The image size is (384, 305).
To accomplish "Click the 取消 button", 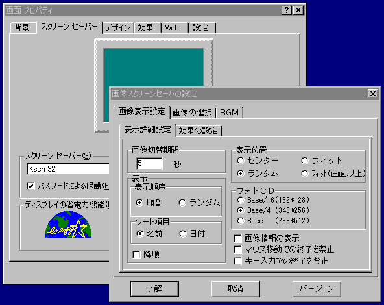I will (235, 289).
